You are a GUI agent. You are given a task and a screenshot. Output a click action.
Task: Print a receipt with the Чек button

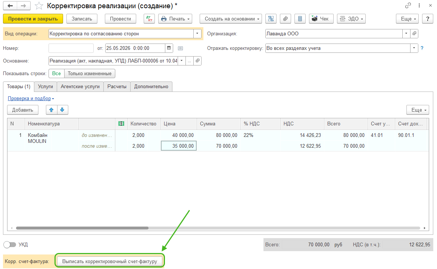(x=321, y=19)
